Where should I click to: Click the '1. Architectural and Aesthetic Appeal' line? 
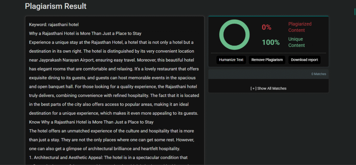(108, 157)
